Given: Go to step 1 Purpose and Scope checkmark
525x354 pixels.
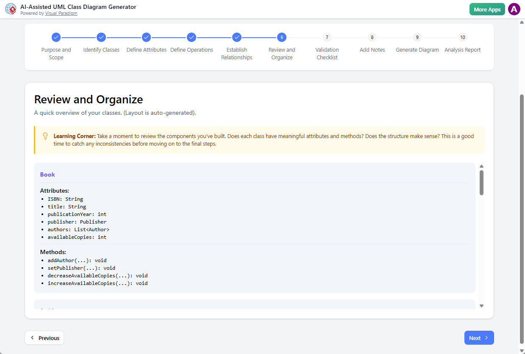Looking at the screenshot, I should [x=56, y=37].
